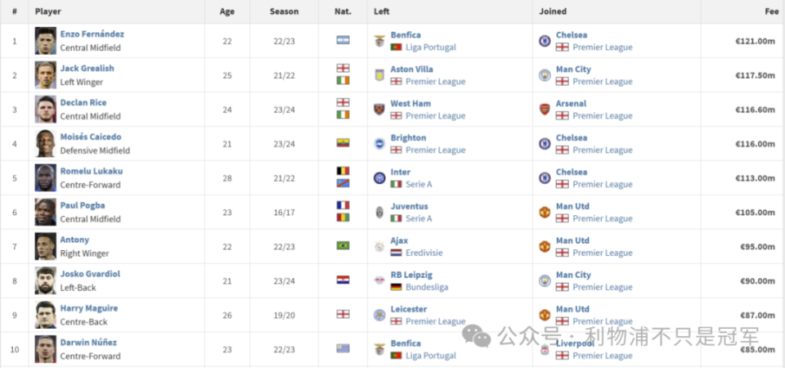
Task: Open Jack Grealish player link
Action: [x=87, y=68]
